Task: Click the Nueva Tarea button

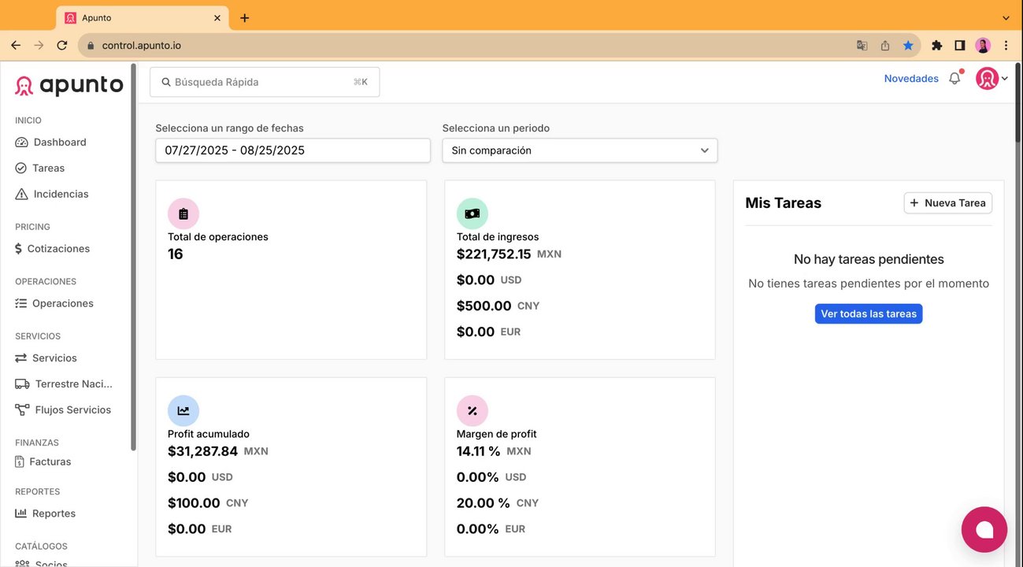Action: (947, 203)
